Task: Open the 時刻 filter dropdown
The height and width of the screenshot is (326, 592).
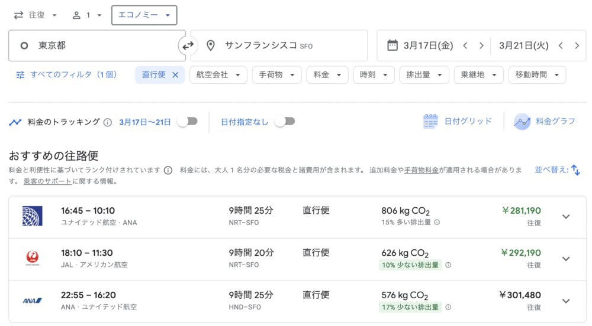Action: click(374, 75)
